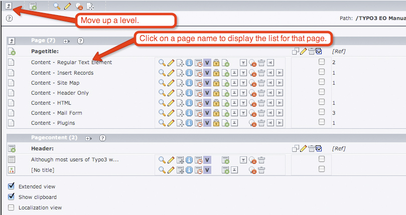Expand the Page (7) table with the plus icon
This screenshot has width=406, height=215.
click(66, 41)
